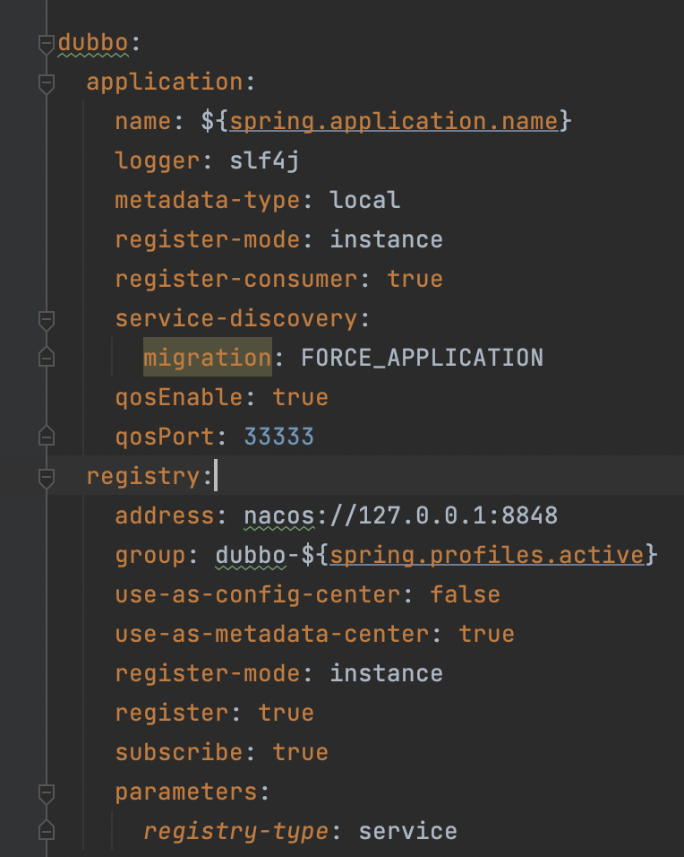The height and width of the screenshot is (857, 684).
Task: Click the true value of register-consumer
Action: click(x=415, y=279)
